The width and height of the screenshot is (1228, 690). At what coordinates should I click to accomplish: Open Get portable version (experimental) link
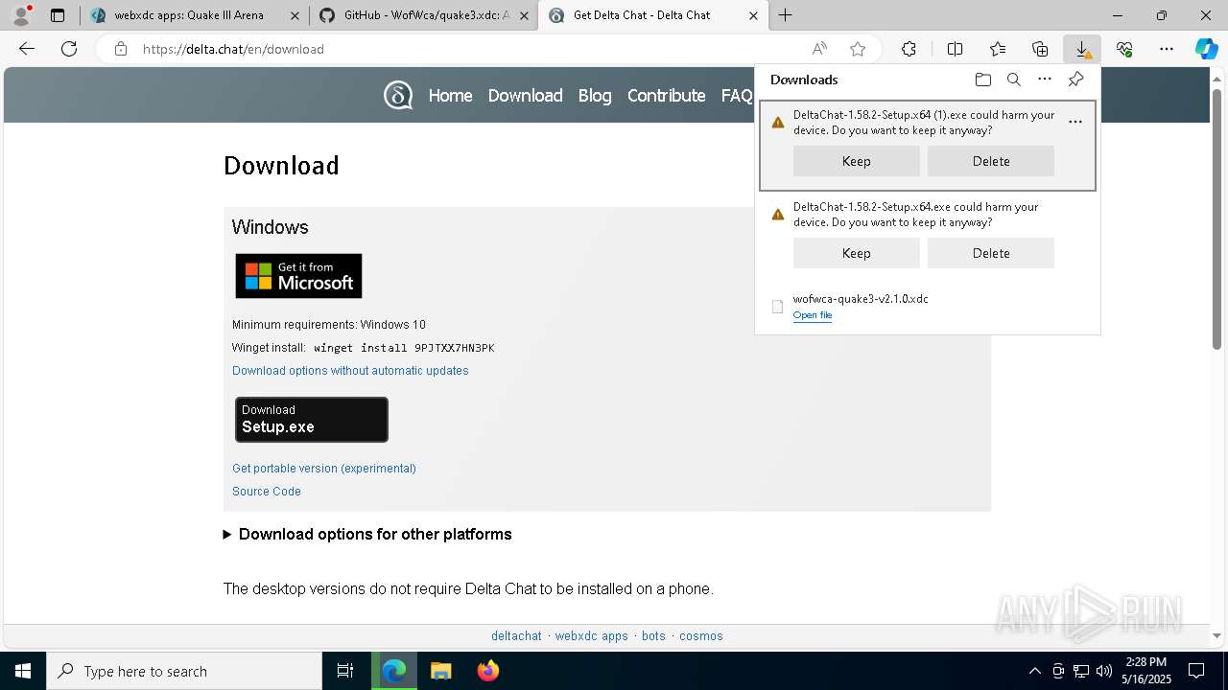[x=324, y=469]
